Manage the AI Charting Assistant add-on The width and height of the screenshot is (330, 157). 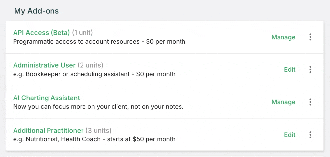click(x=283, y=102)
